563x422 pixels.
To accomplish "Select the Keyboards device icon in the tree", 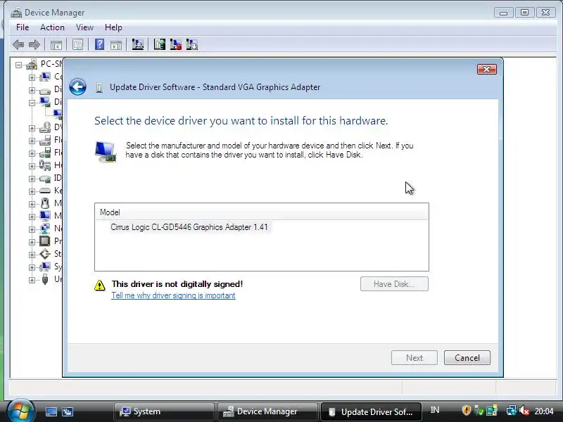I will pyautogui.click(x=45, y=191).
